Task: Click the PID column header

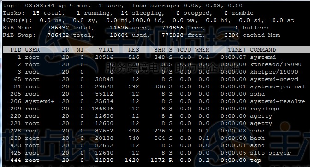Action: (x=16, y=50)
